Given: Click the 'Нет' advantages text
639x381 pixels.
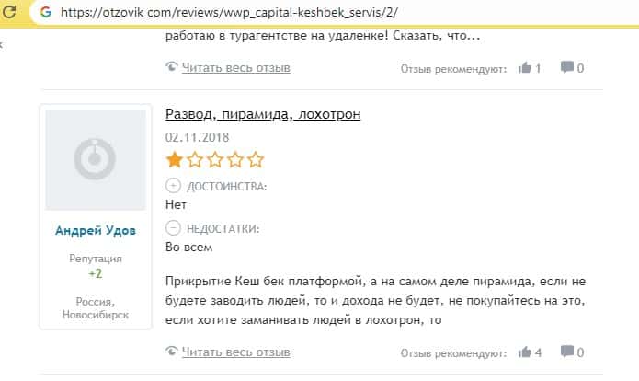Looking at the screenshot, I should (176, 205).
